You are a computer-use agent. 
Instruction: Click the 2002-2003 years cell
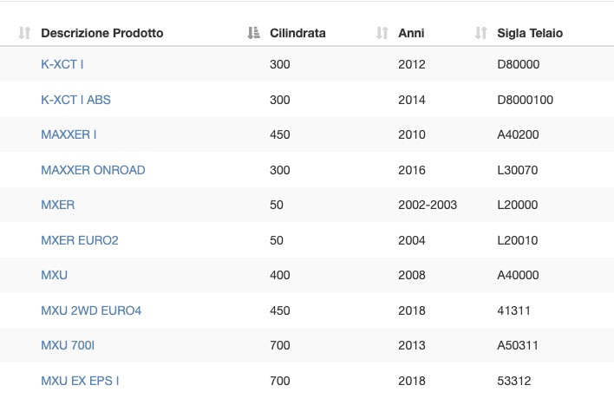(x=428, y=205)
